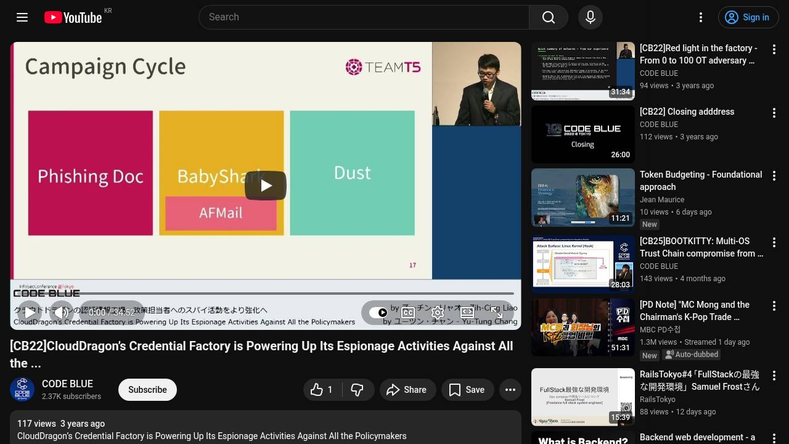Enter full screen mode
Image resolution: width=789 pixels, height=444 pixels.
(497, 313)
